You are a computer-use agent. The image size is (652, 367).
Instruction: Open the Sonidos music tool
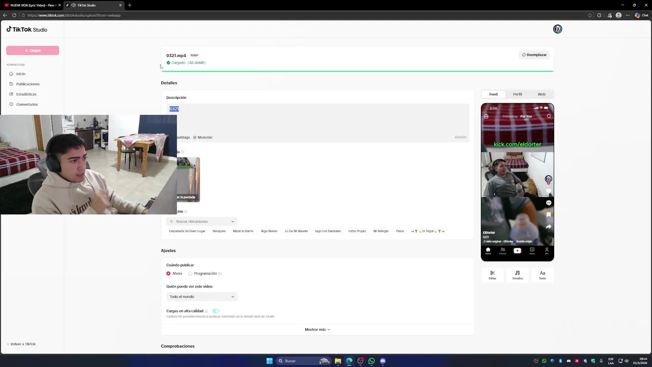tap(518, 275)
